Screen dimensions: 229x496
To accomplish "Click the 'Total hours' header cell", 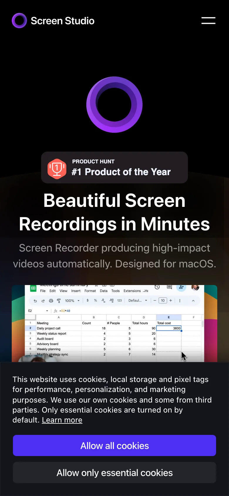I will click(x=144, y=323).
